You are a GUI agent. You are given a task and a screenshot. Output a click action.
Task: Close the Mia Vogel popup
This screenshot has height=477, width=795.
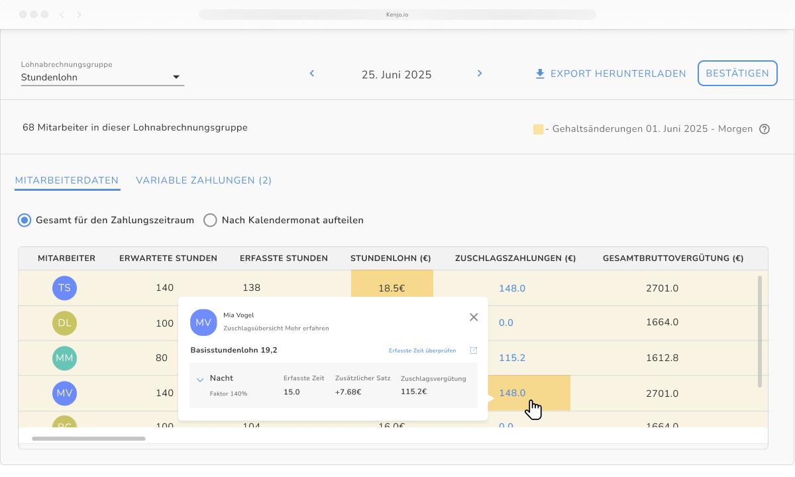[x=474, y=317]
